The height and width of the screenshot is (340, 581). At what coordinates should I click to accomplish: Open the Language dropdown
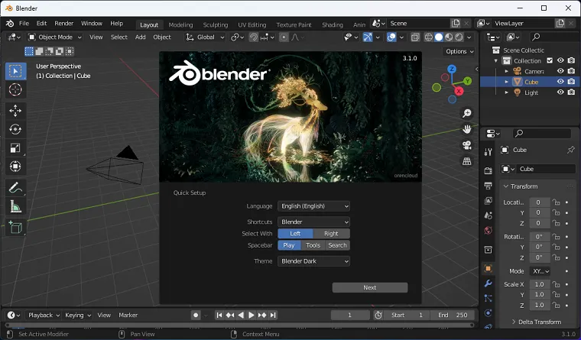314,206
